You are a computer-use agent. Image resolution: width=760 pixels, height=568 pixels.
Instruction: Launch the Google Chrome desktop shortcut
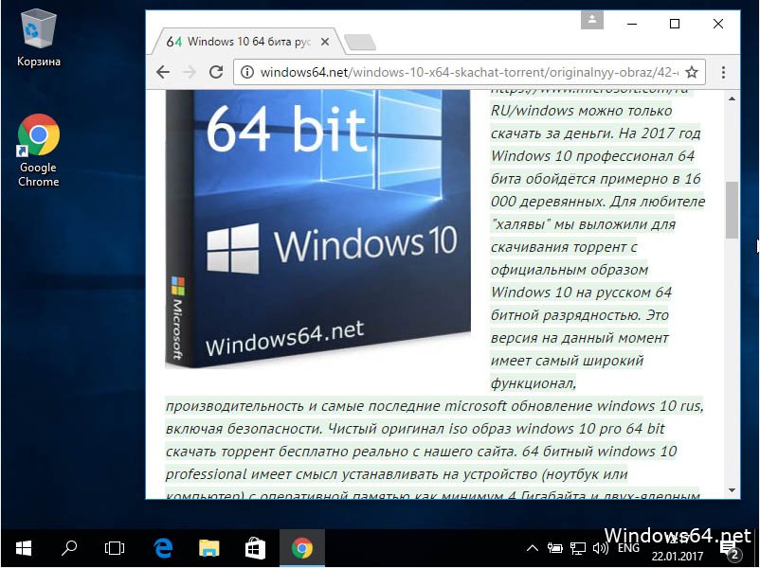coord(38,151)
